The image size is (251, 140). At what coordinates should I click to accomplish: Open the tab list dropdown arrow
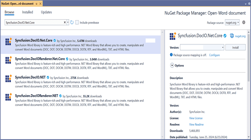pyautogui.click(x=245, y=4)
